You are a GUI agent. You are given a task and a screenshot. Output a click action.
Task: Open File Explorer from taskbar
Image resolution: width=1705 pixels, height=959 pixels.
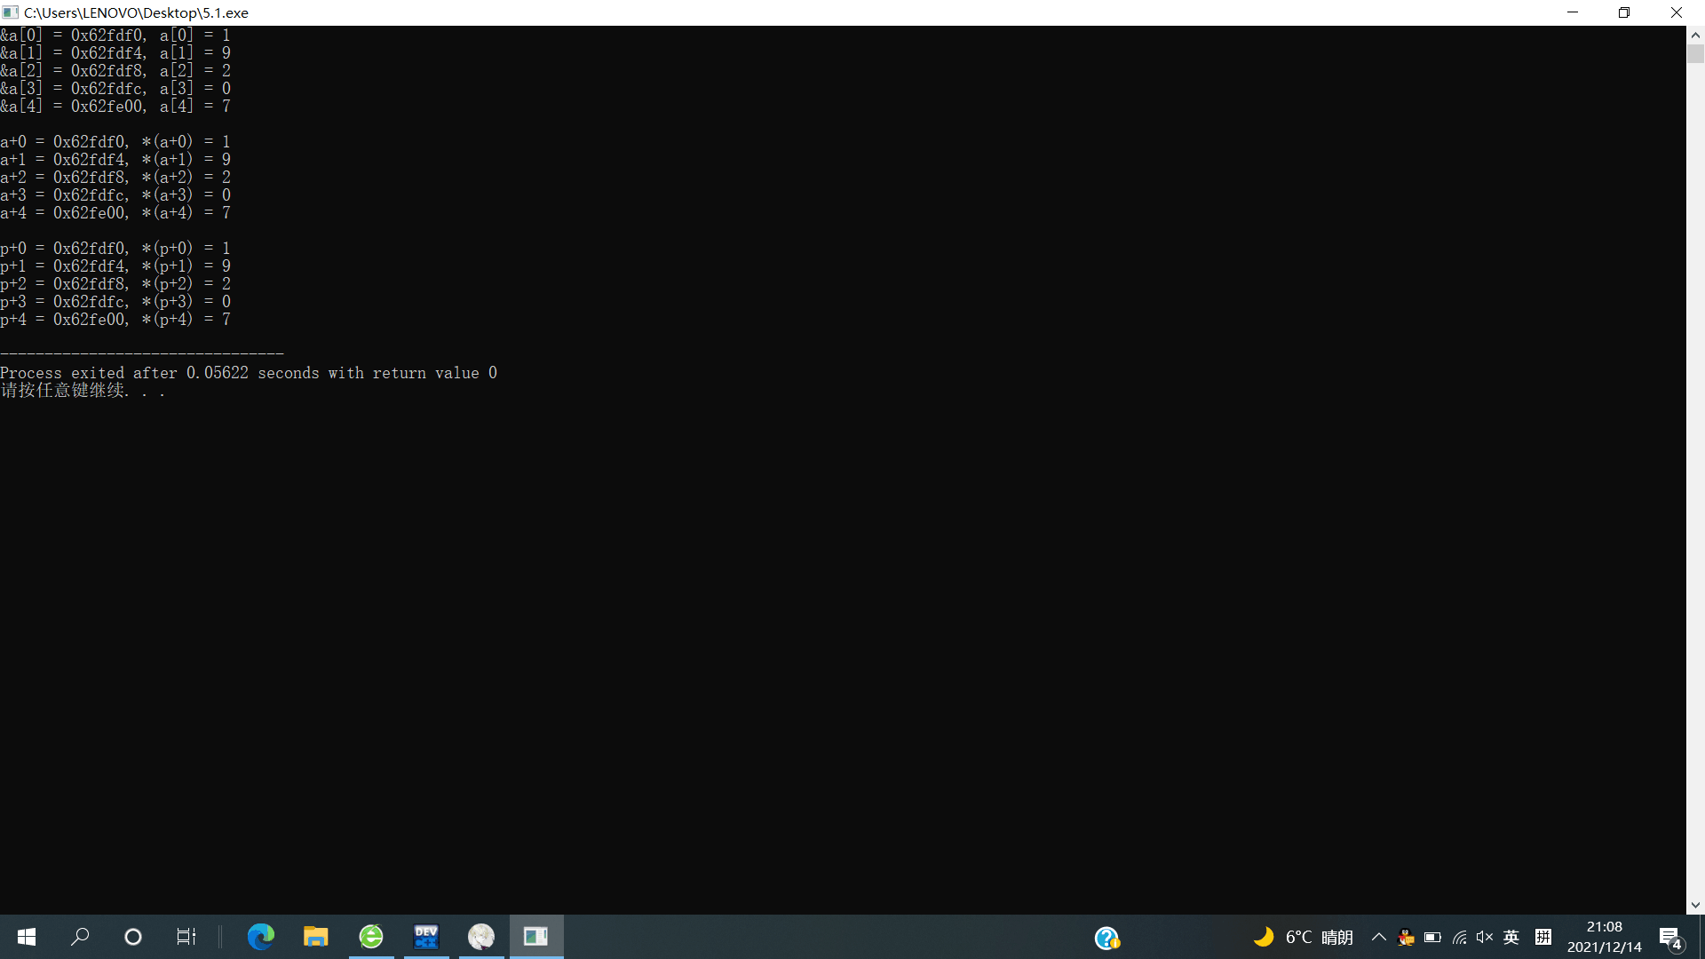[316, 937]
